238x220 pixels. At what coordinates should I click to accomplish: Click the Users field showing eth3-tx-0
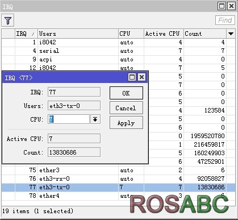(x=74, y=106)
